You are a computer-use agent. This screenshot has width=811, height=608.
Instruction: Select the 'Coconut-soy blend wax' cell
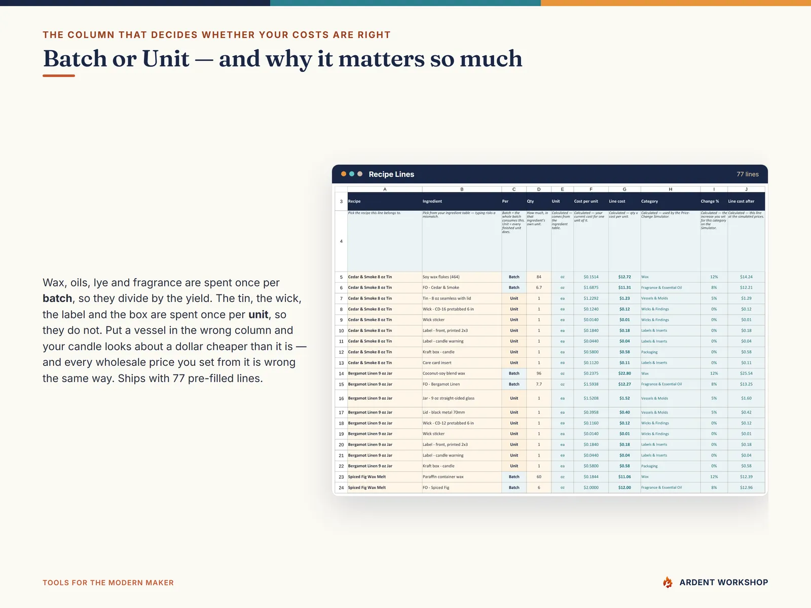(462, 373)
